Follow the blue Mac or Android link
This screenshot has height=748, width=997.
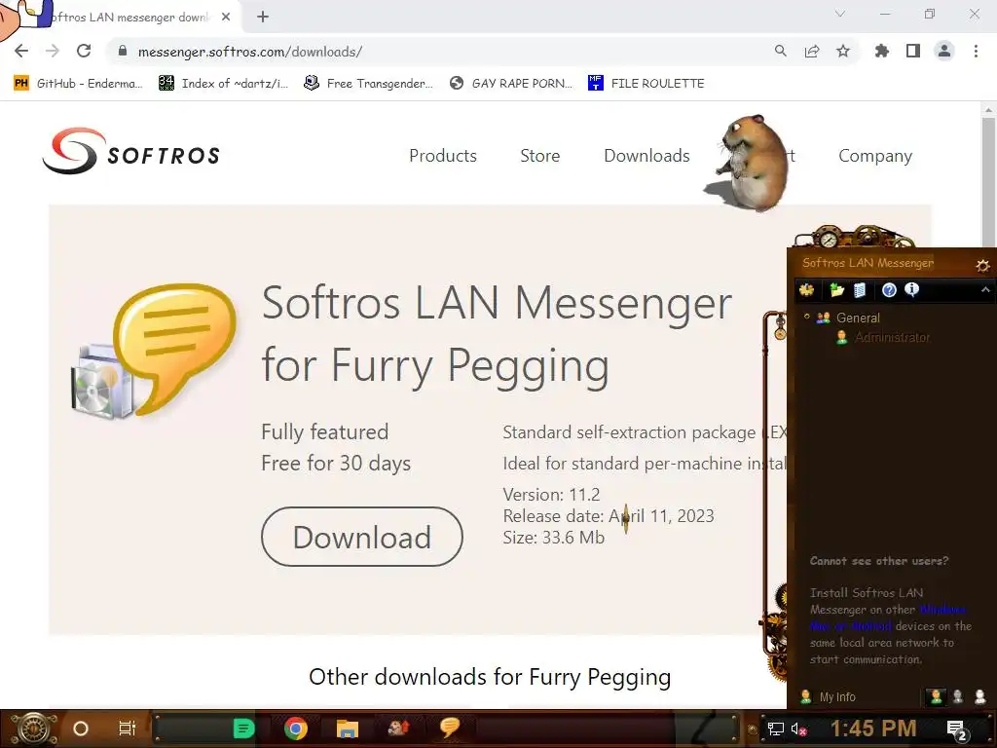coord(851,626)
